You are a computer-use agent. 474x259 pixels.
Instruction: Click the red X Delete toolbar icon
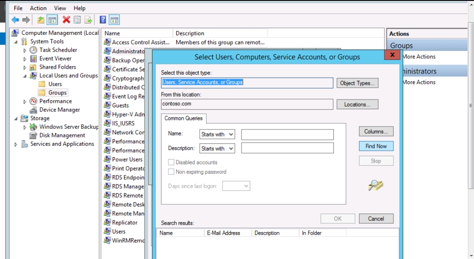click(x=66, y=20)
